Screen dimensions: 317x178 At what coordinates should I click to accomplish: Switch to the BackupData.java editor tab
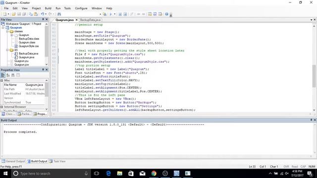coord(90,20)
